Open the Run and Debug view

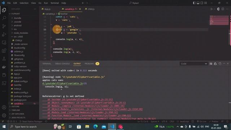coord(4,34)
